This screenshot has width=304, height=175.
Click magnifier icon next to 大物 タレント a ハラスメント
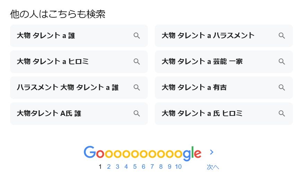pos(282,36)
